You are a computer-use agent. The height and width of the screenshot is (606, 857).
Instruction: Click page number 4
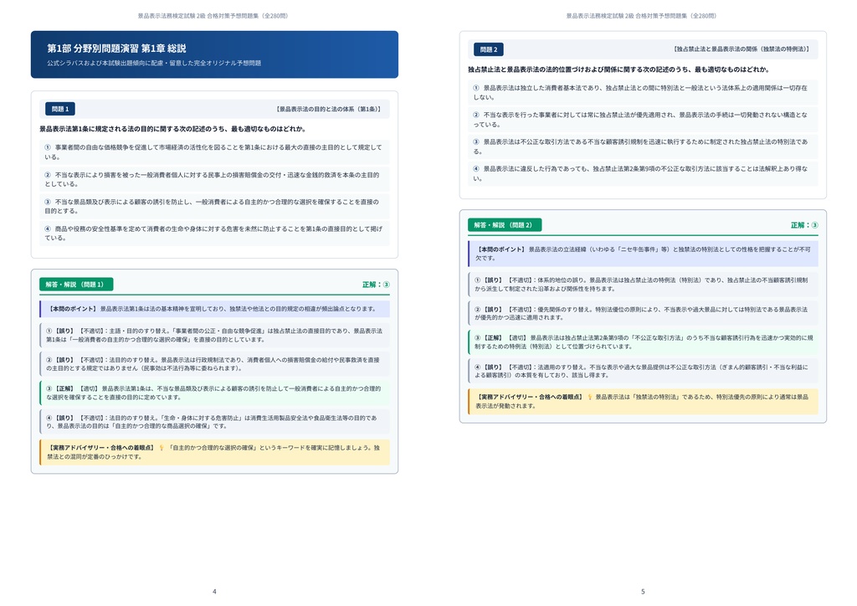[x=214, y=591]
